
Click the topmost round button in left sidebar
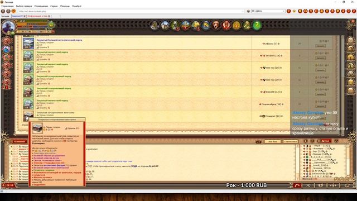coord(7,41)
